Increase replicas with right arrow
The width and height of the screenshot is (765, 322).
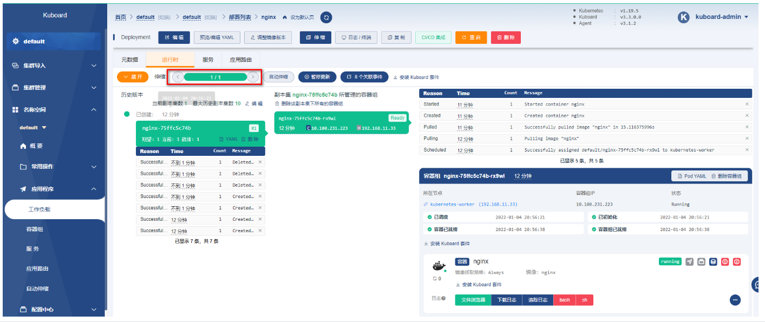[253, 77]
